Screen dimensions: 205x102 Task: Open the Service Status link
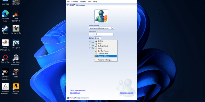tap(75, 93)
